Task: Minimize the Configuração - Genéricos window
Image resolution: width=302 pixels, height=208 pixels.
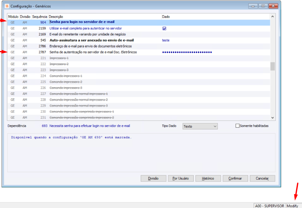Action: (253, 6)
